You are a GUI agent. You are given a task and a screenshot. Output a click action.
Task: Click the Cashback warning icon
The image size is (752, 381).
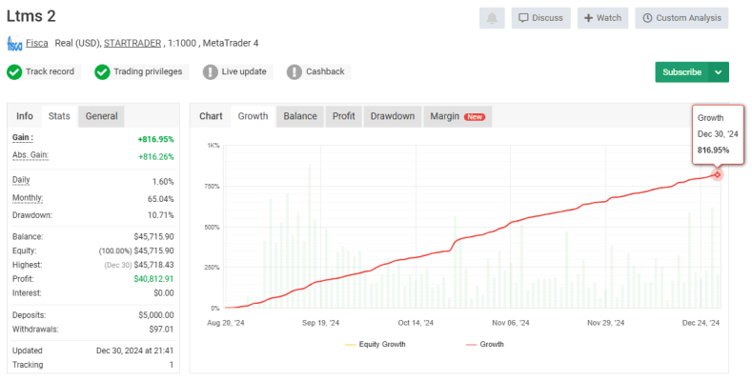295,71
